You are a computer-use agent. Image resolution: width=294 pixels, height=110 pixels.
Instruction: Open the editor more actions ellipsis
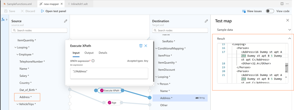coord(287,4)
